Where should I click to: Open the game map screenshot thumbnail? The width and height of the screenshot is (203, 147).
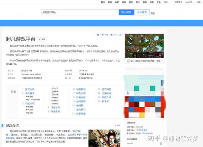click(x=144, y=46)
